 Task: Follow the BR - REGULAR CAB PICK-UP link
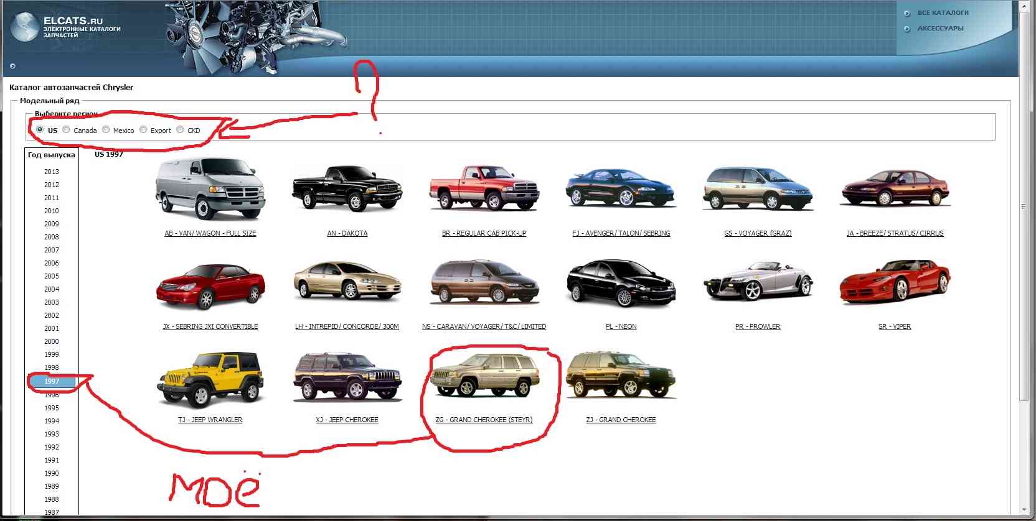(484, 234)
